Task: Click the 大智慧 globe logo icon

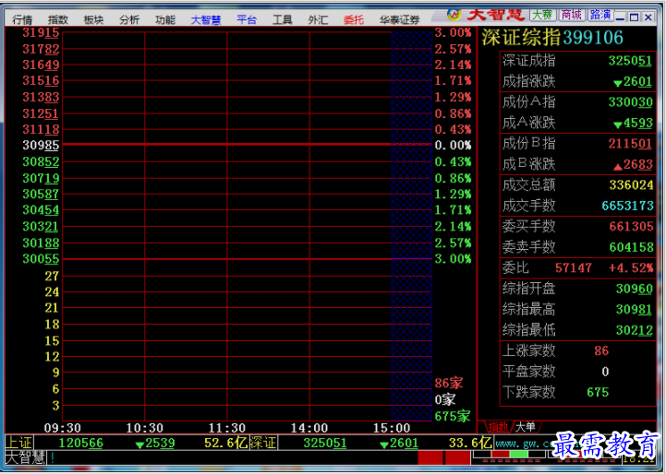Action: 454,15
